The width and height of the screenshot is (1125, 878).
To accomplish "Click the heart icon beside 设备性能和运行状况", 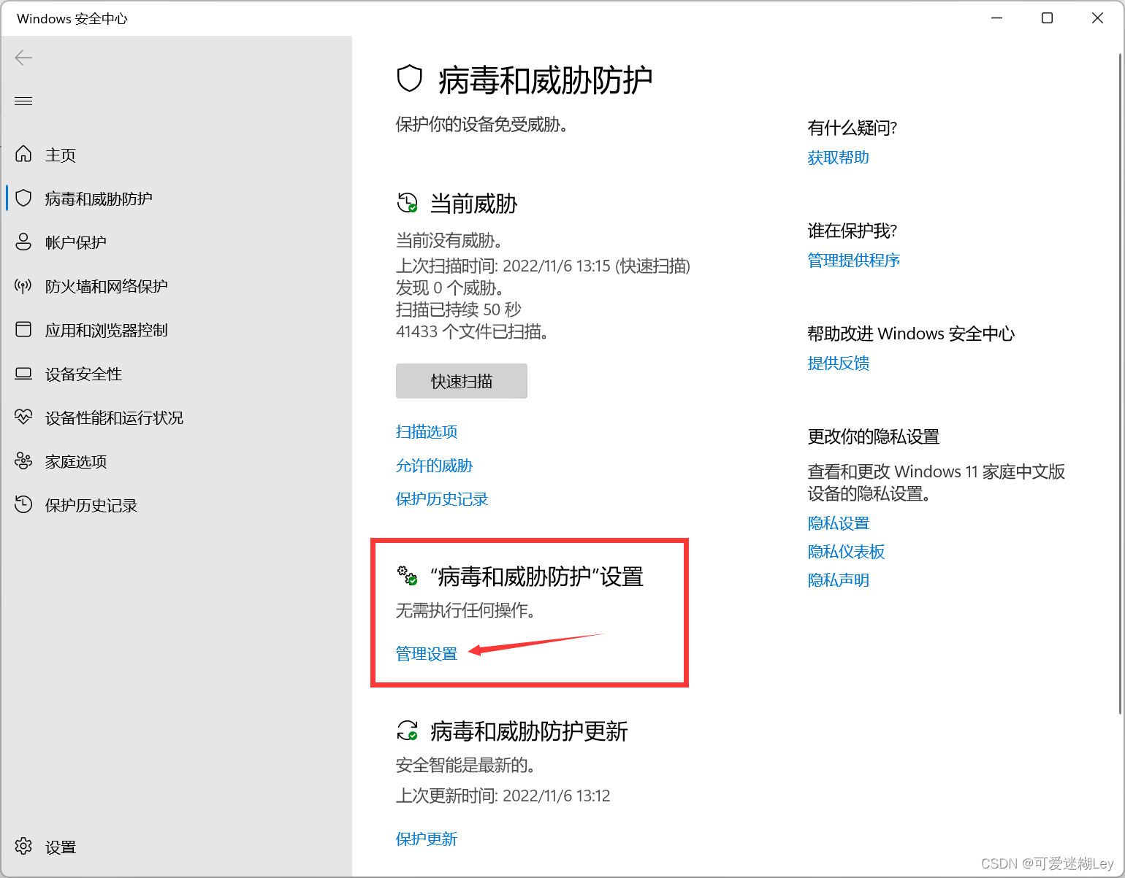I will [x=23, y=417].
